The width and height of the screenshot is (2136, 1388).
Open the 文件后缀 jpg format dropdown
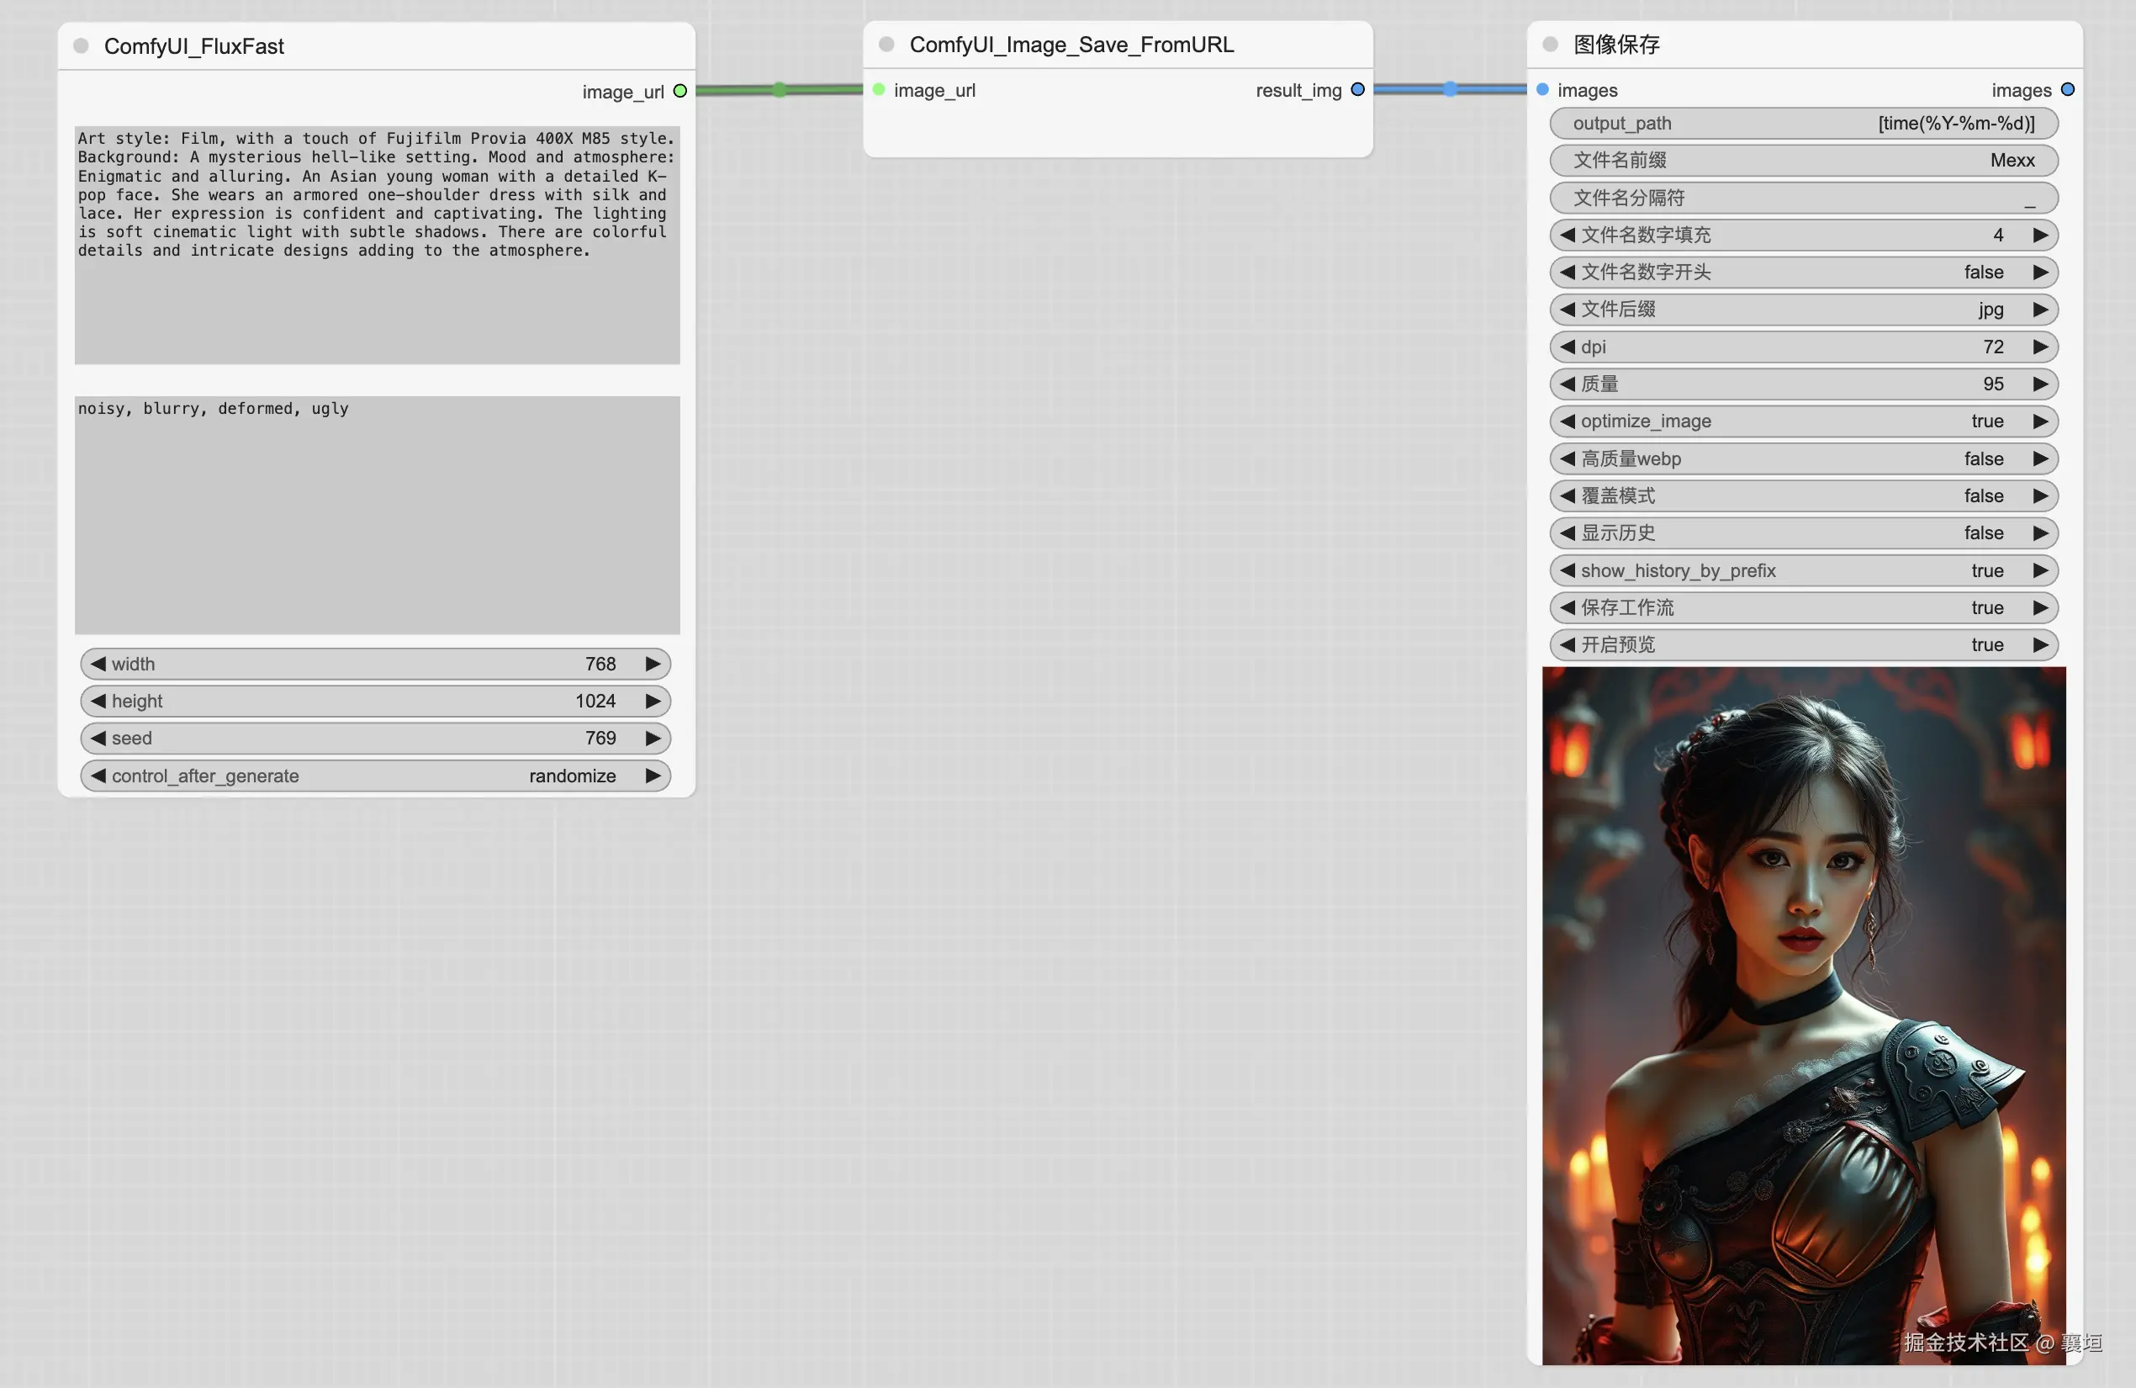click(1803, 309)
